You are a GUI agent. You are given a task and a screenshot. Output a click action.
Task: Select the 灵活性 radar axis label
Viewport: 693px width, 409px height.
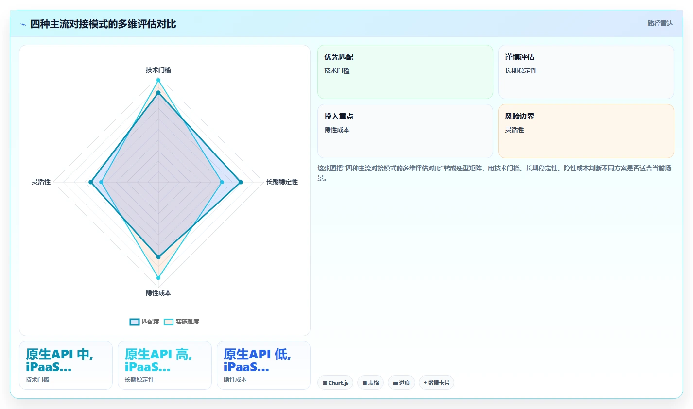coord(41,182)
